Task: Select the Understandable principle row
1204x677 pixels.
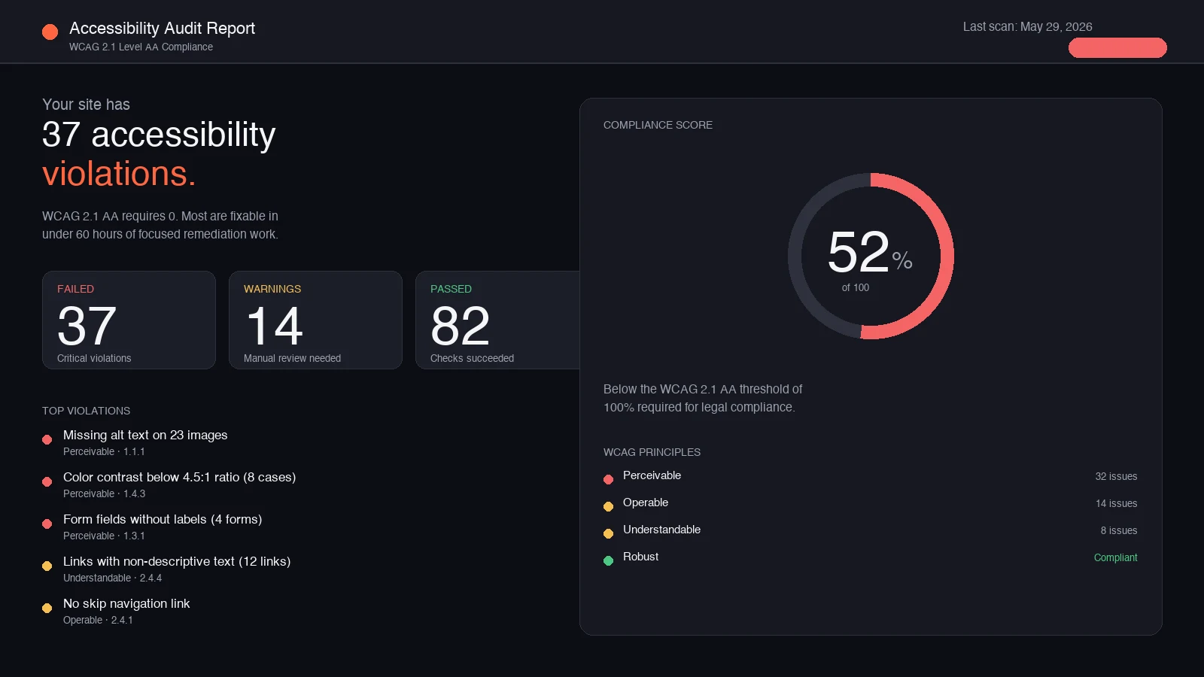Action: click(x=871, y=530)
